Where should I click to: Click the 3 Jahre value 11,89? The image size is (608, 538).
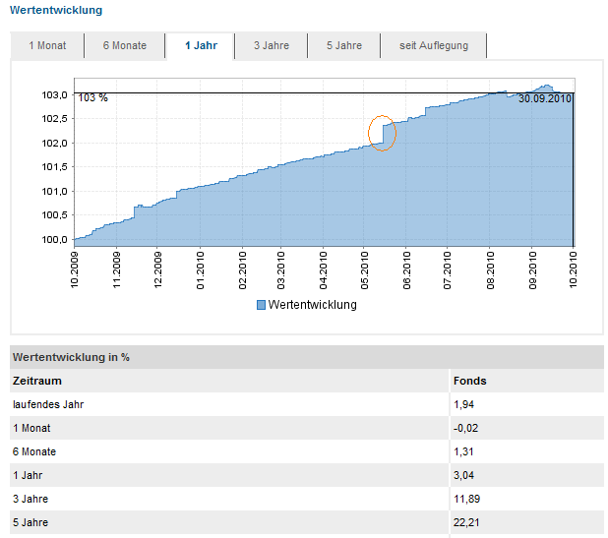pos(466,499)
